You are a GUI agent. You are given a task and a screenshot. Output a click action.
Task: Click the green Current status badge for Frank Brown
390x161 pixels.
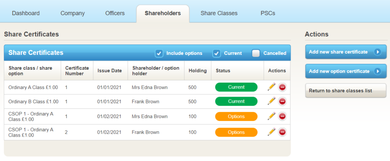[236, 101]
